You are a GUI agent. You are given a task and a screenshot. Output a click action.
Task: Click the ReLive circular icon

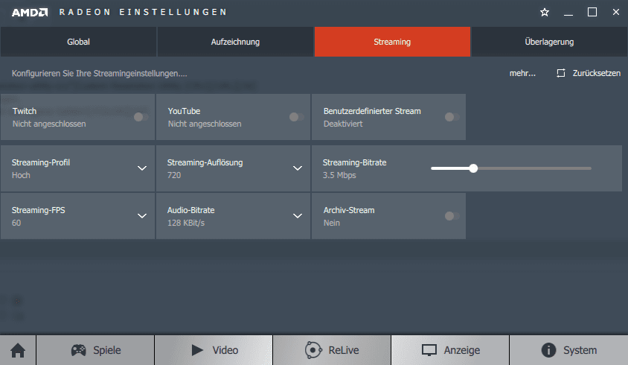(x=313, y=350)
